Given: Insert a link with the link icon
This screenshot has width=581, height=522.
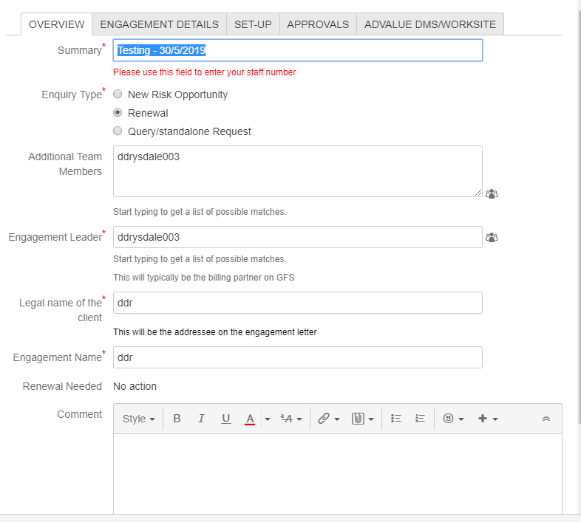Looking at the screenshot, I should coord(324,419).
